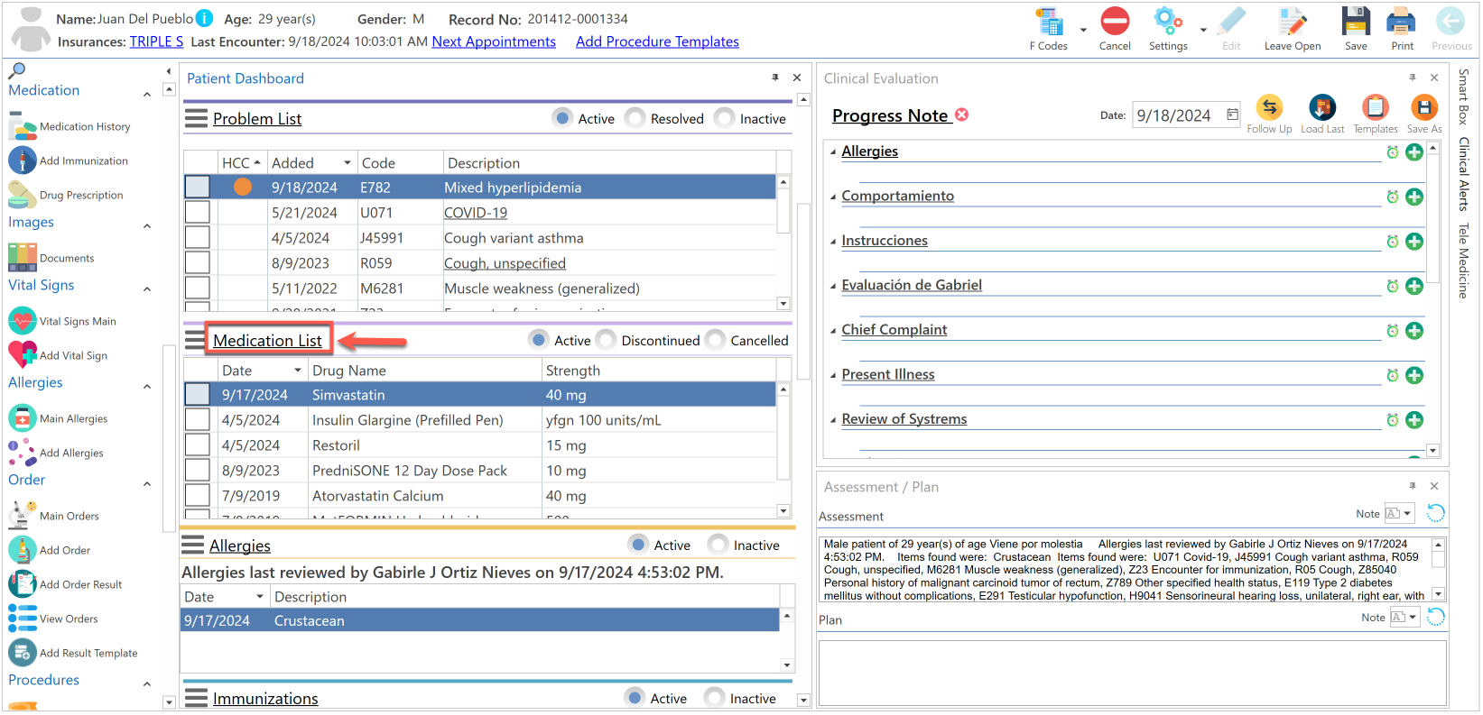Screen dimensions: 1483x715
Task: Click the Load Last icon
Action: (x=1322, y=107)
